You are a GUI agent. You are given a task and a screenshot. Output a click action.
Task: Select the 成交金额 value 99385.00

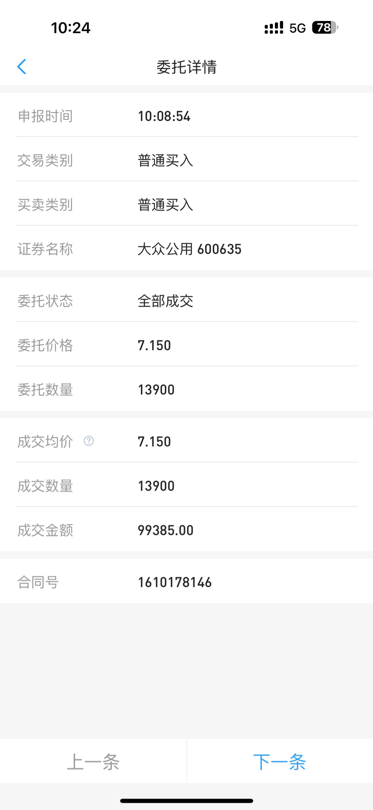[x=166, y=530]
